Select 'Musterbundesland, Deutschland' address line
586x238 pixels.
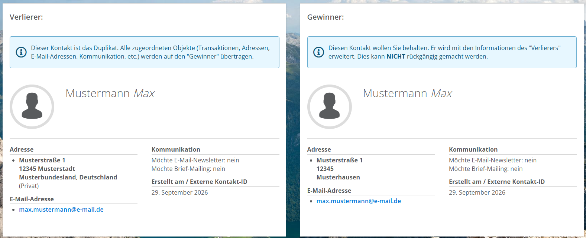tap(68, 177)
